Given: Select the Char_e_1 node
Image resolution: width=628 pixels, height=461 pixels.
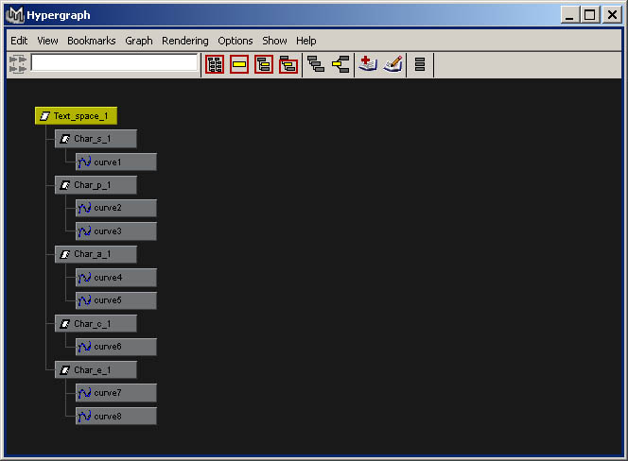Looking at the screenshot, I should coord(96,369).
